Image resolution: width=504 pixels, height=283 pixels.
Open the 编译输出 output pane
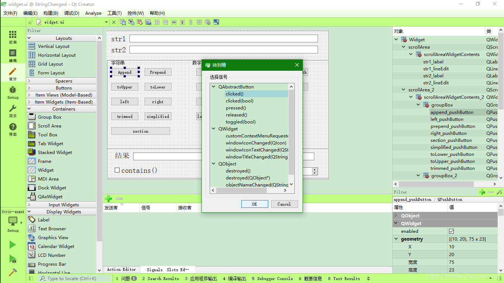[x=234, y=279]
